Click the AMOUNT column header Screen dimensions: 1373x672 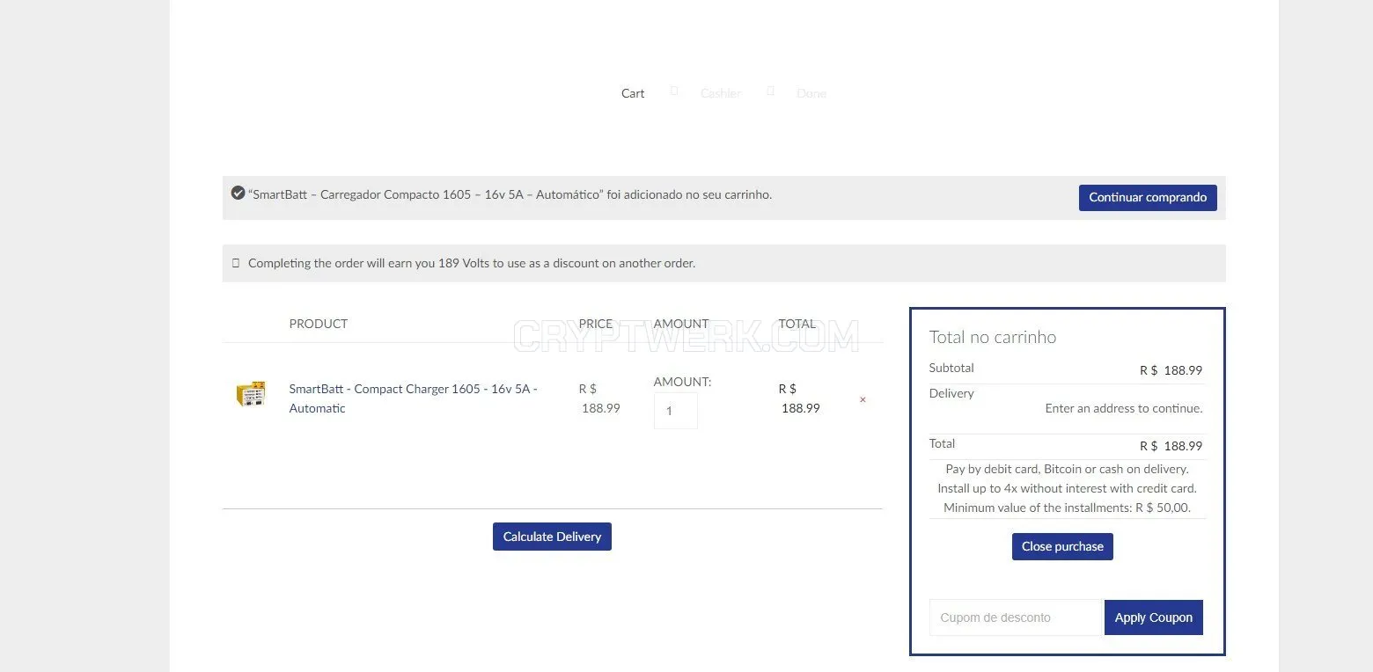[x=681, y=324]
